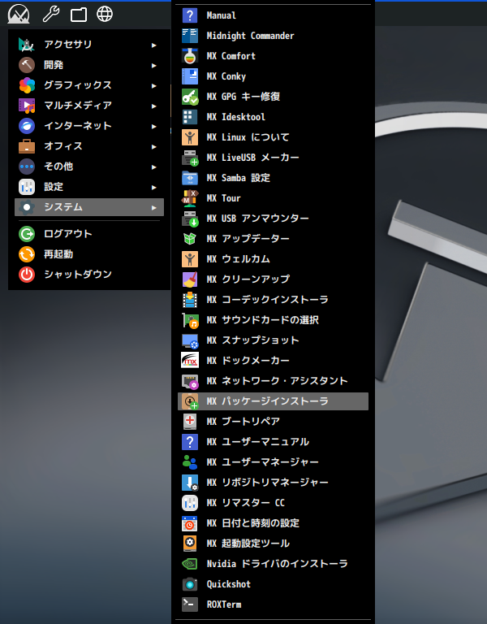Click the wrench tools icon in panel
The image size is (487, 624).
pos(51,15)
